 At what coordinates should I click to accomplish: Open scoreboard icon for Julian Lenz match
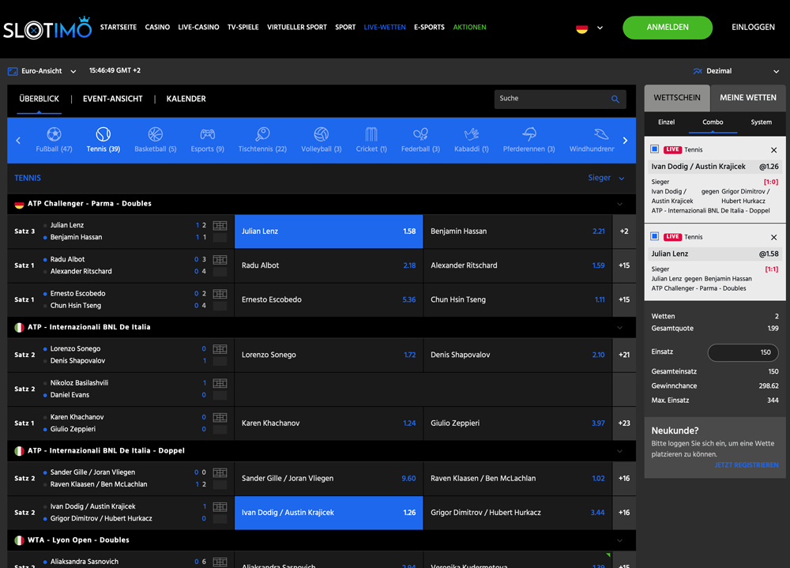(220, 225)
